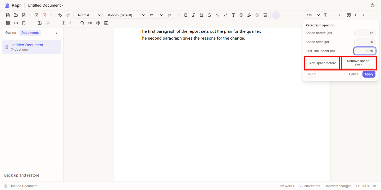Open the 1.15 line spacing dropdown
381x190 pixels.
click(x=312, y=15)
